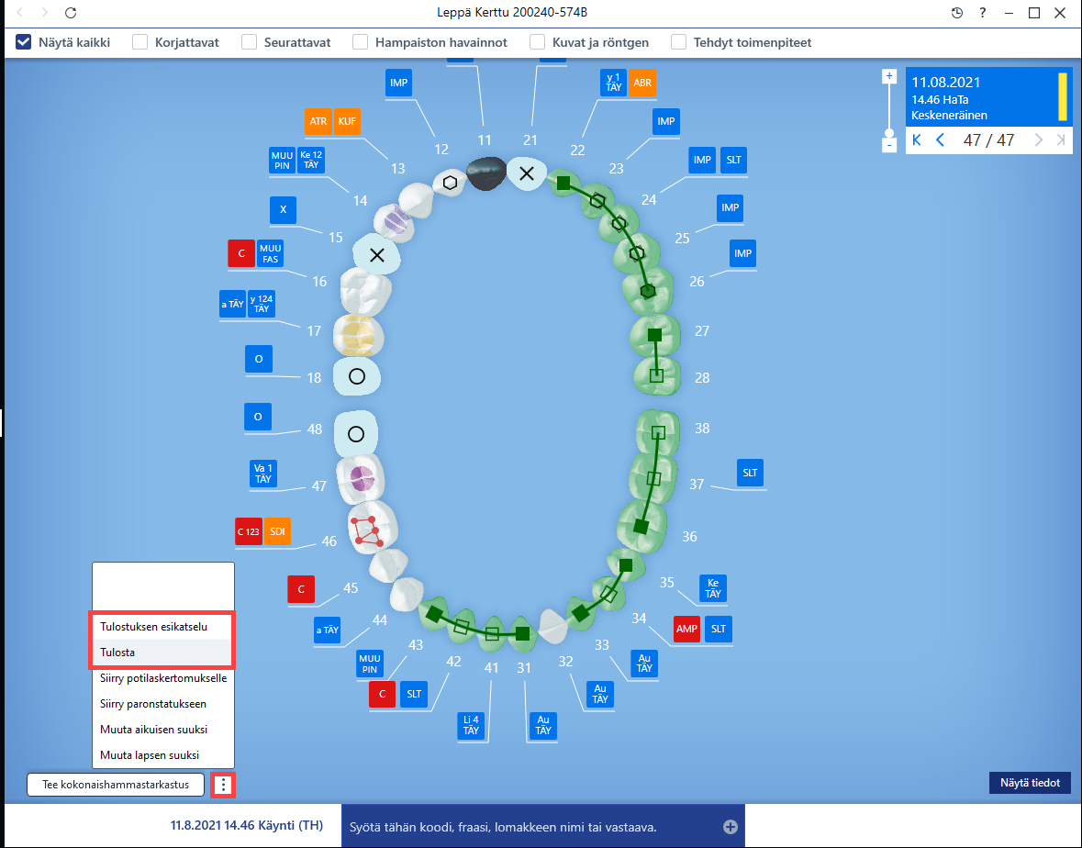The image size is (1082, 848).
Task: Go to next record arrow
Action: [1038, 140]
